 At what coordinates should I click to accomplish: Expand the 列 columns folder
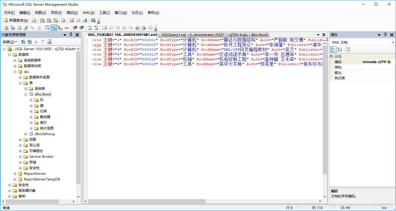31,100
